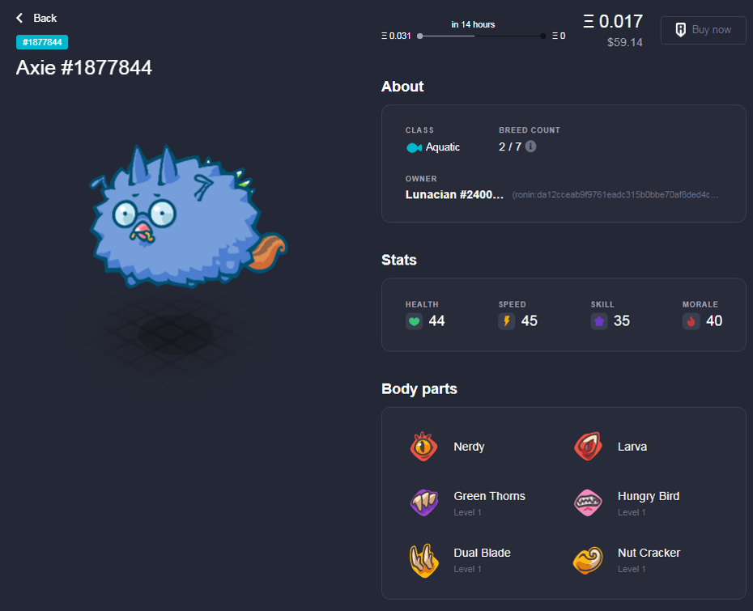Click the Larva ears part icon
Screen dimensions: 753x611
coord(589,447)
